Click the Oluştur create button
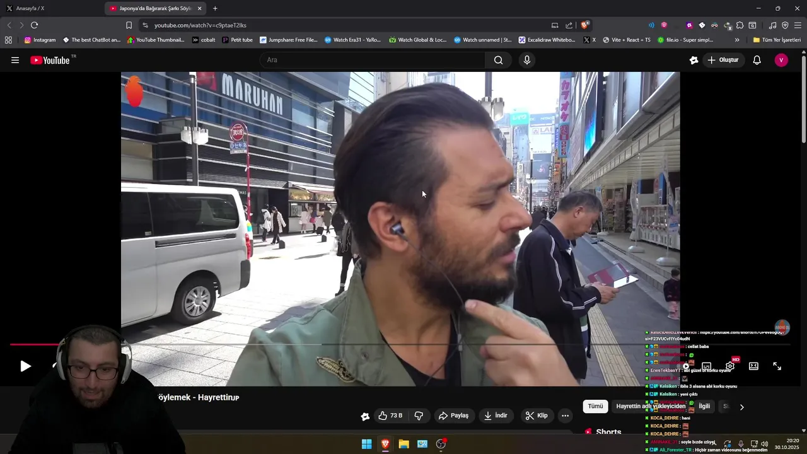Viewport: 807px width, 454px height. tap(723, 60)
